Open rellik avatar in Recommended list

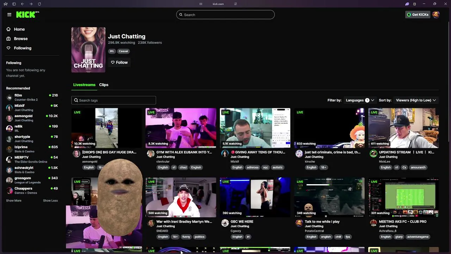point(9,128)
